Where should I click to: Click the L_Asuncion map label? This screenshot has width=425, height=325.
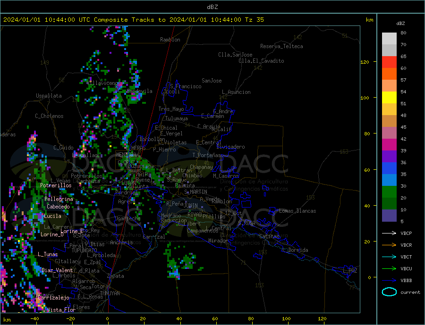[237, 92]
